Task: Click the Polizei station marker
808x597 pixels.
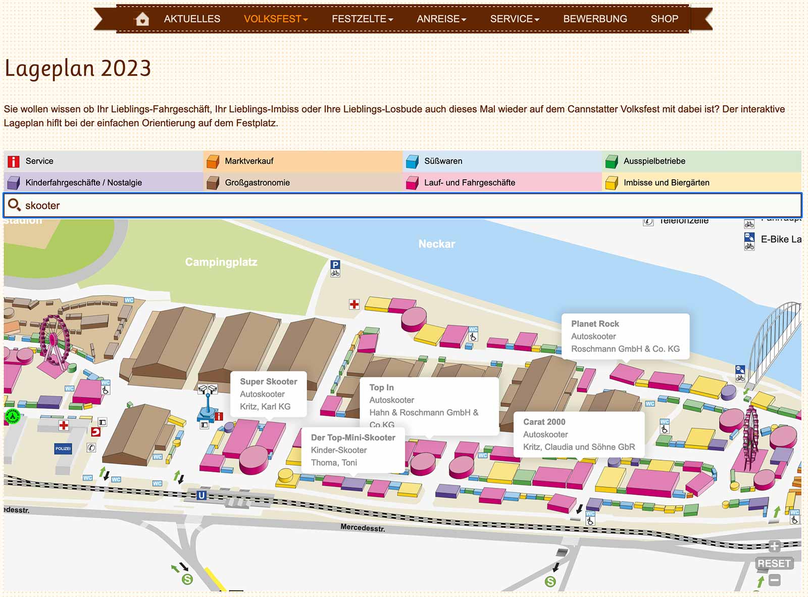Action: 63,449
